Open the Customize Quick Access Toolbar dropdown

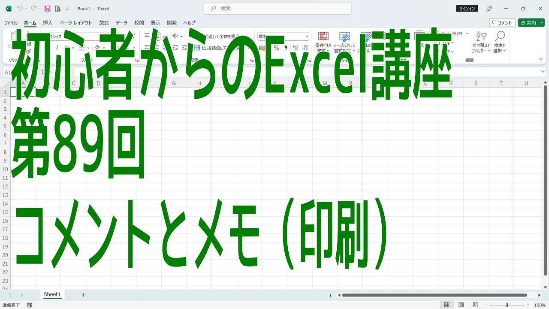pos(67,9)
